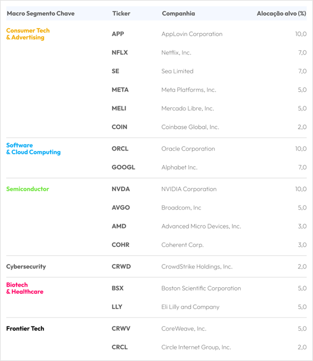
Task: Click the Alocação alvo (%) column header
Action: pyautogui.click(x=281, y=14)
